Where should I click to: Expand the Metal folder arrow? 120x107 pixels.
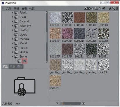click(x=13, y=43)
